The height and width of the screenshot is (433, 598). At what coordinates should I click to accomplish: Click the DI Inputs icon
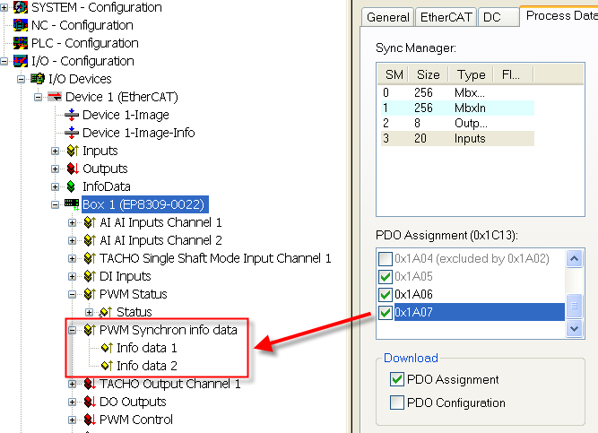[90, 276]
